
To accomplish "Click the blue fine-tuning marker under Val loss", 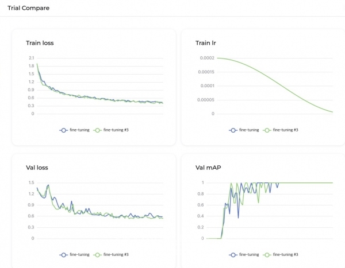I will pos(63,254).
